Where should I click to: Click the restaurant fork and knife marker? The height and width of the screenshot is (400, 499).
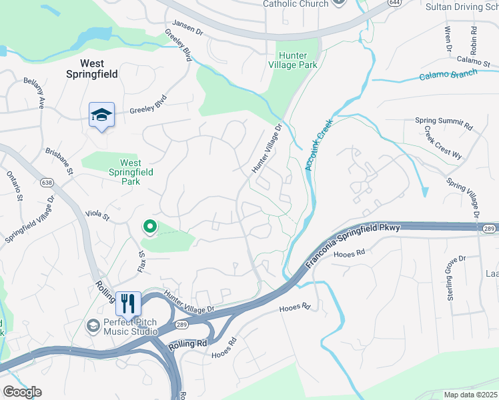128,304
